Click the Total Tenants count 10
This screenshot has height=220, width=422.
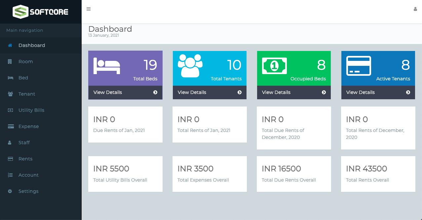pos(234,65)
